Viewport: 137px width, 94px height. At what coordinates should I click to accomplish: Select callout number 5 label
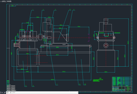tap(26, 86)
